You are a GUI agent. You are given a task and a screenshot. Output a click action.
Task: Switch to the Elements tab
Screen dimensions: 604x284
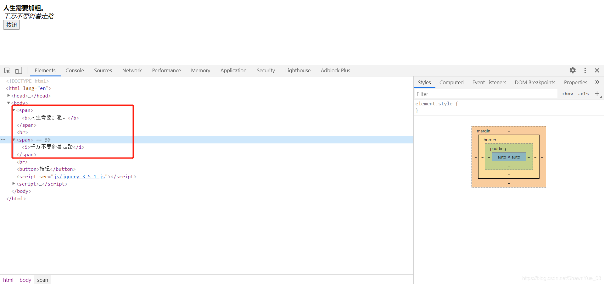(x=45, y=70)
